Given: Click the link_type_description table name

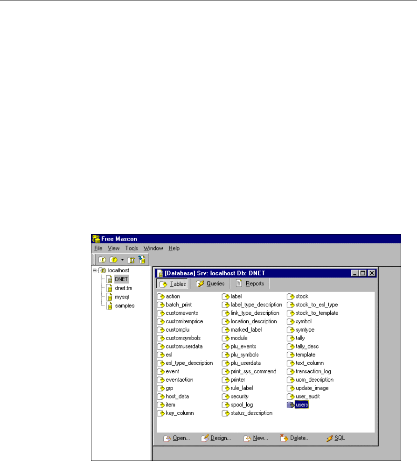Looking at the screenshot, I should click(255, 313).
